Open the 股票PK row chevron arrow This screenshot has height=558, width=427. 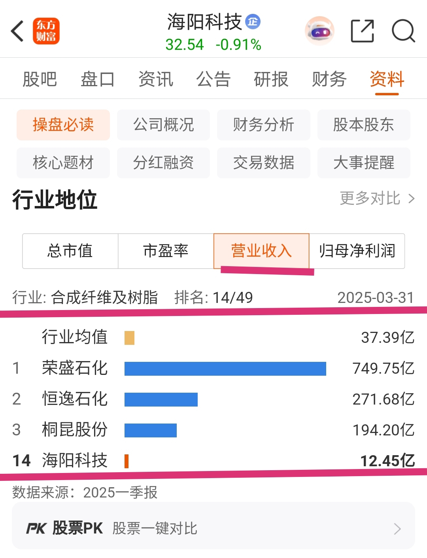[x=397, y=529]
